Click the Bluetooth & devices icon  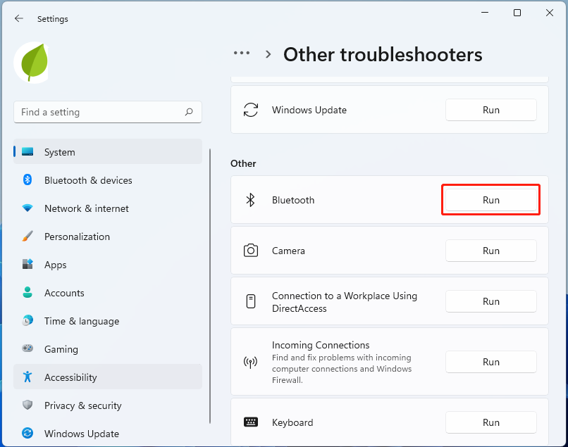[27, 180]
